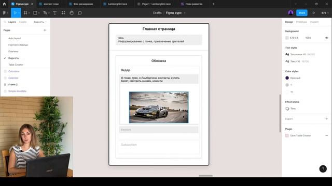The width and height of the screenshot is (332, 186).
Task: Select the Comment tool
Action: click(79, 13)
